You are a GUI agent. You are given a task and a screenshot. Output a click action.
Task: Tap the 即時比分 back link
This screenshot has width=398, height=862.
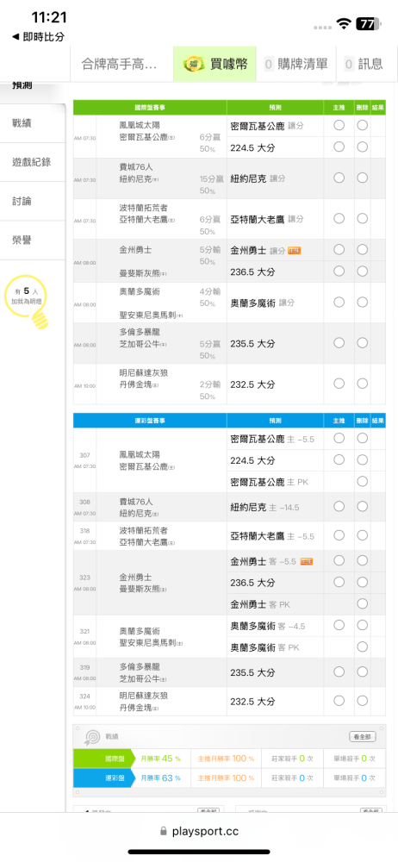pyautogui.click(x=38, y=37)
